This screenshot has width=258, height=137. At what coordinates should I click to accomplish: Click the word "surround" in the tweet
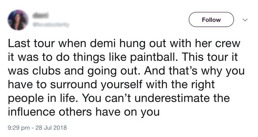point(73,85)
